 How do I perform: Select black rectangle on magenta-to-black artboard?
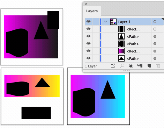(x=53, y=20)
